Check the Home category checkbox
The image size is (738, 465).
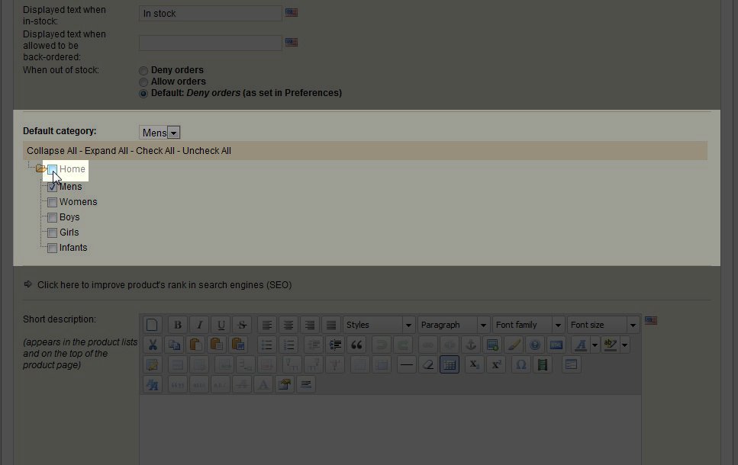[x=52, y=169]
